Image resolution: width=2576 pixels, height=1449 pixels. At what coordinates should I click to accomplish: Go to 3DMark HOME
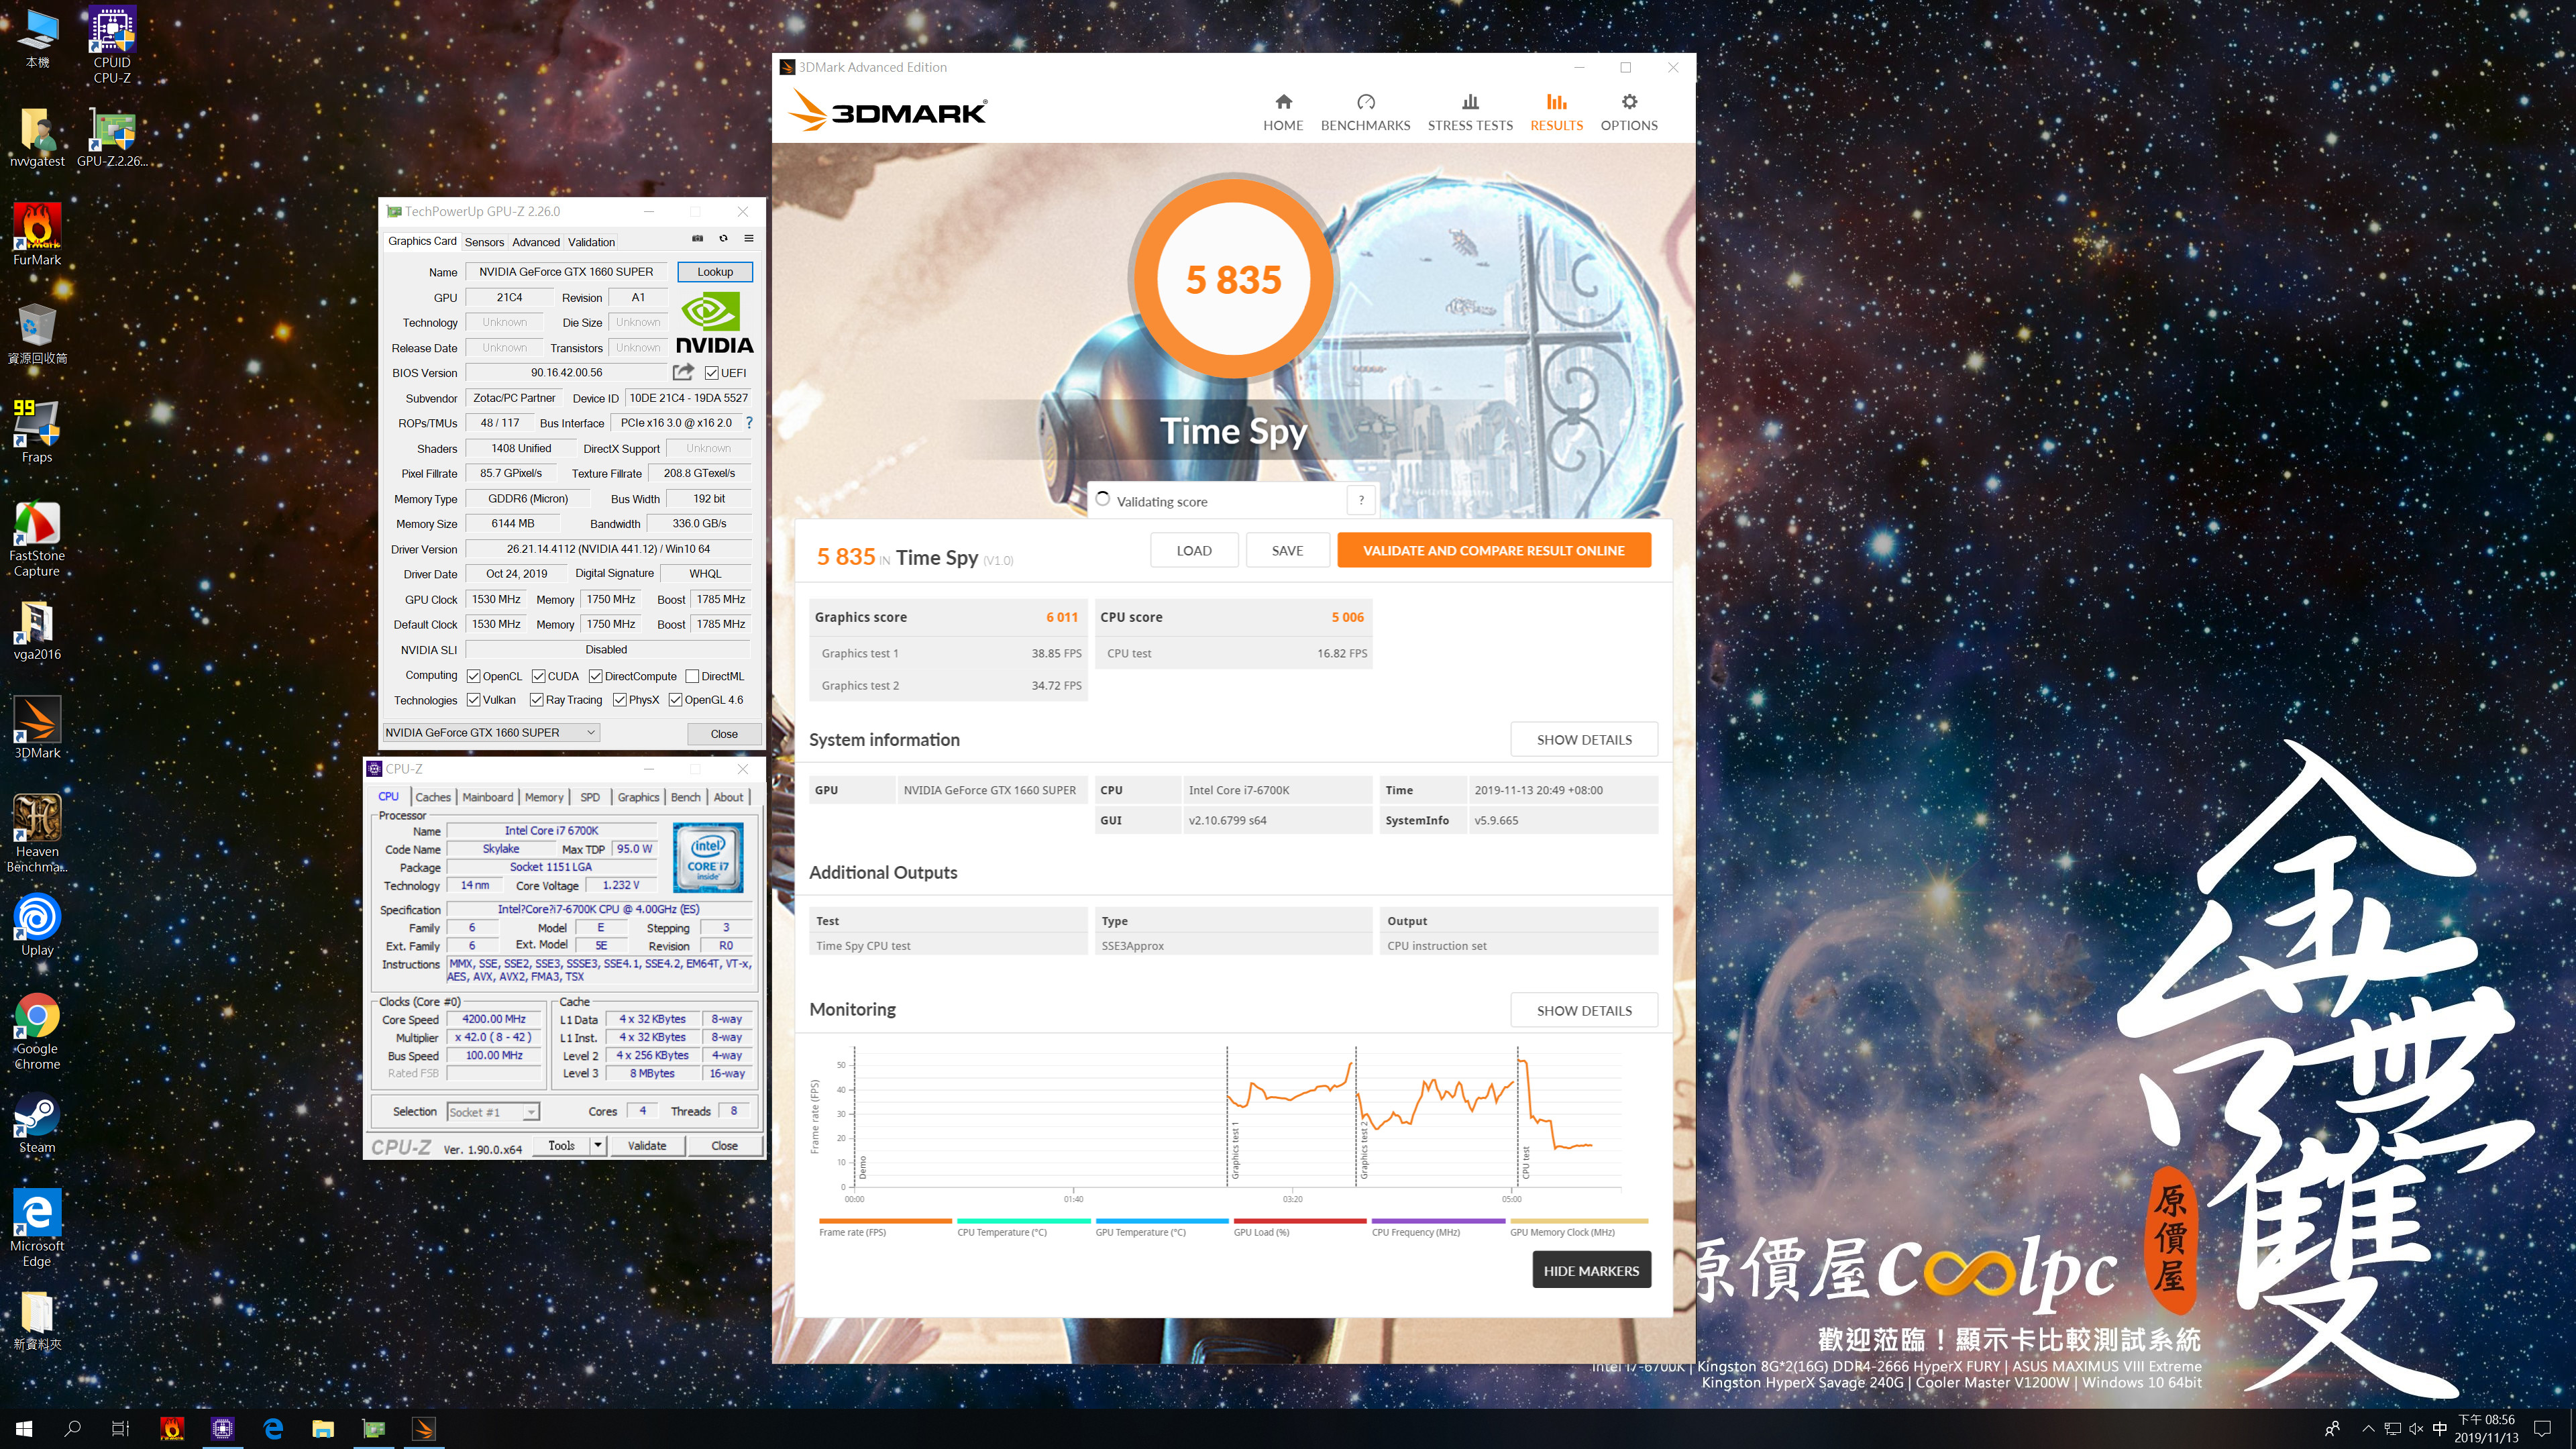pos(1283,112)
